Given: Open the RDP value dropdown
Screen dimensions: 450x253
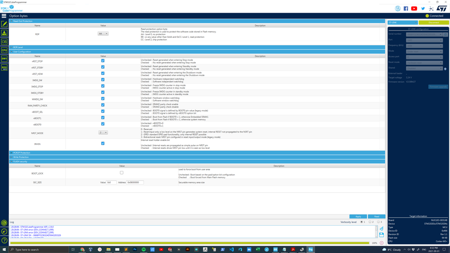Looking at the screenshot, I should [x=103, y=34].
